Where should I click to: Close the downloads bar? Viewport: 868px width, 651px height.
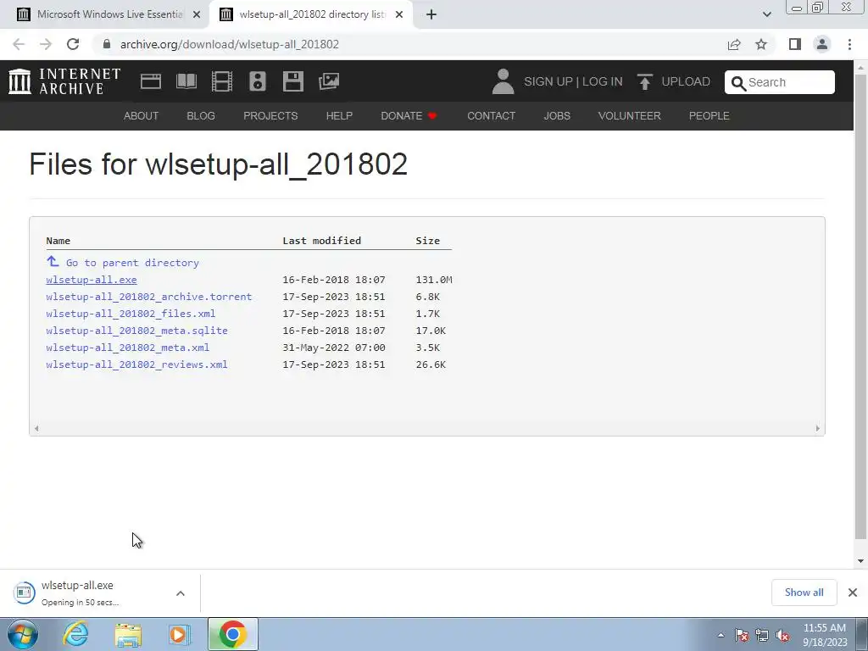point(853,593)
